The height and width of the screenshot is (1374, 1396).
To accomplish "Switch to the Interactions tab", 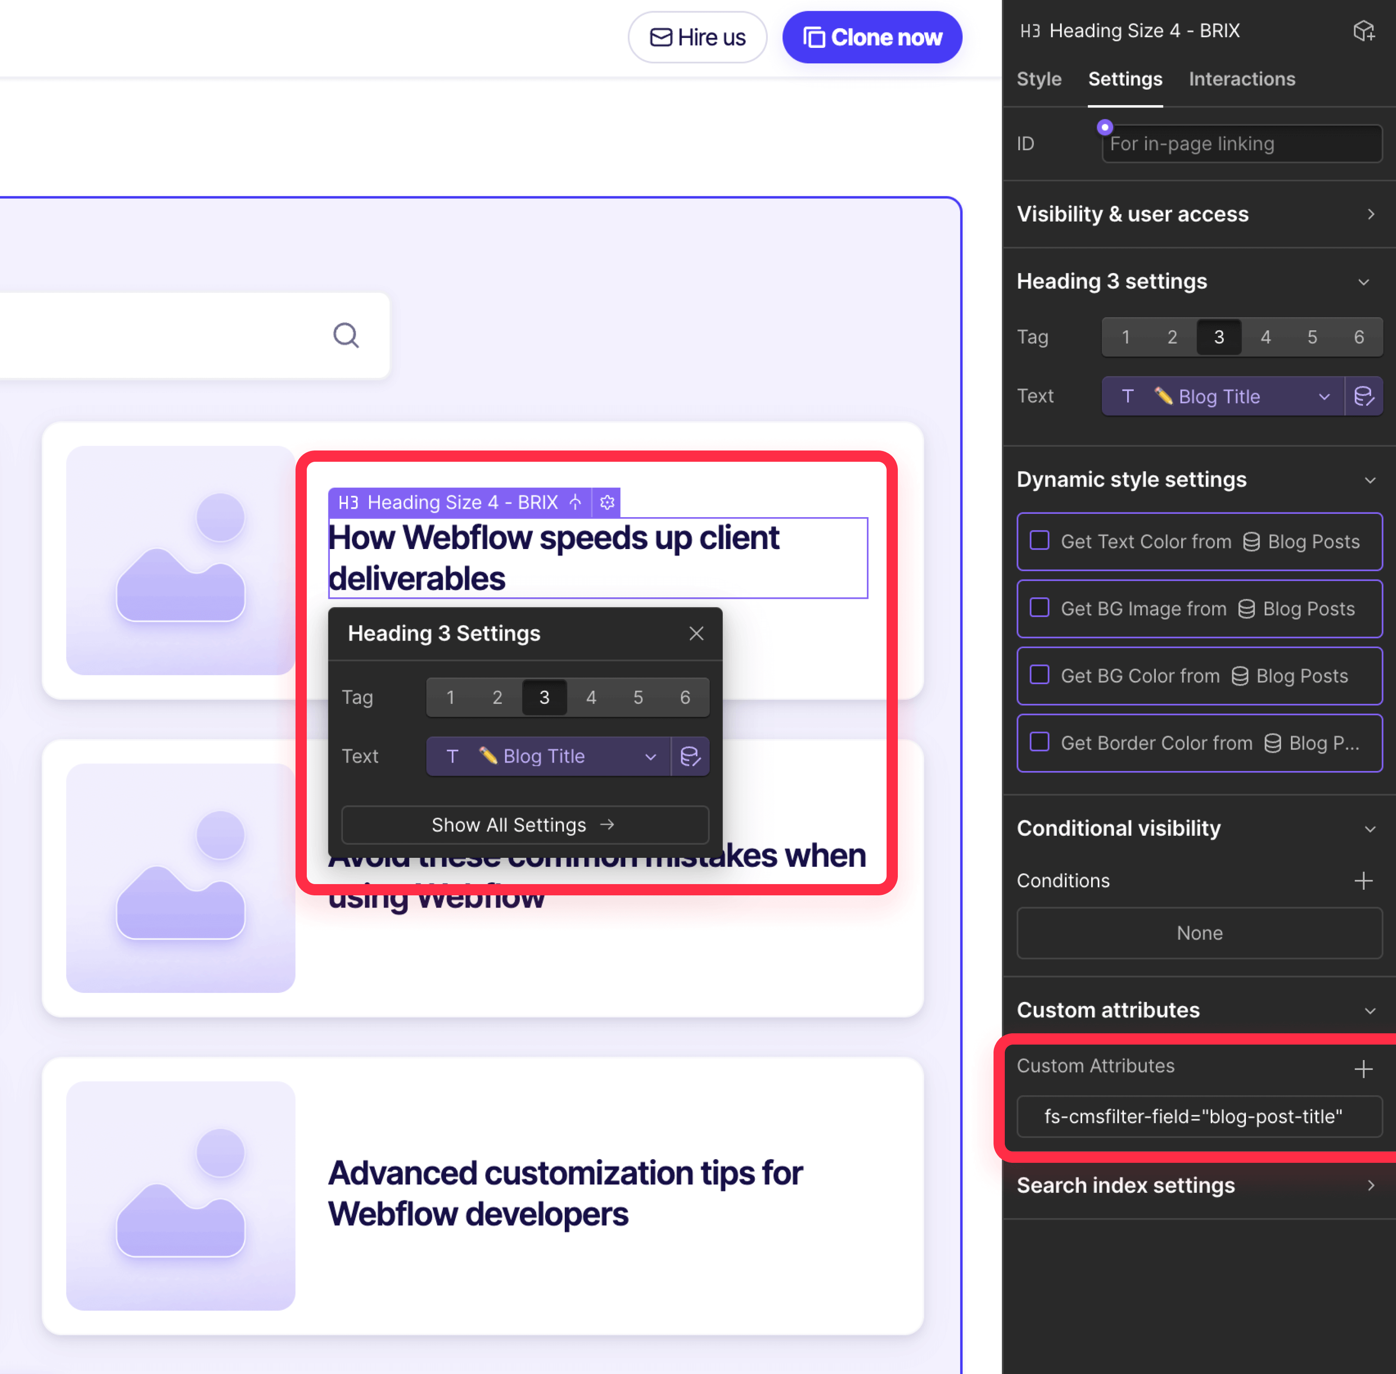I will [1242, 79].
